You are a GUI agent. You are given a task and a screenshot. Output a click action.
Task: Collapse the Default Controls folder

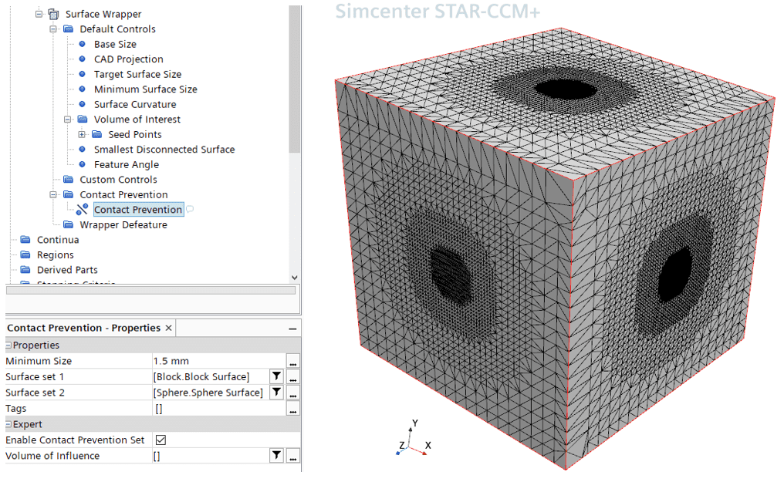(54, 29)
